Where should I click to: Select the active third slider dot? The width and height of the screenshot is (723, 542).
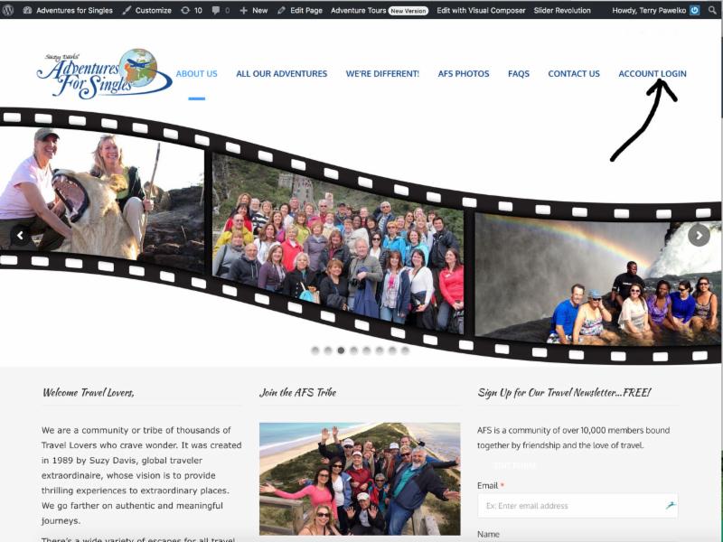[x=341, y=350]
